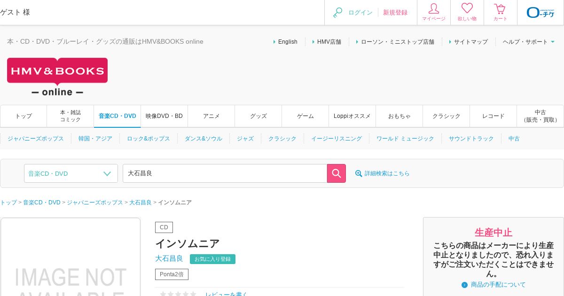Screen dimensions: 564x296
Task: Click the CD format label
Action: [164, 227]
